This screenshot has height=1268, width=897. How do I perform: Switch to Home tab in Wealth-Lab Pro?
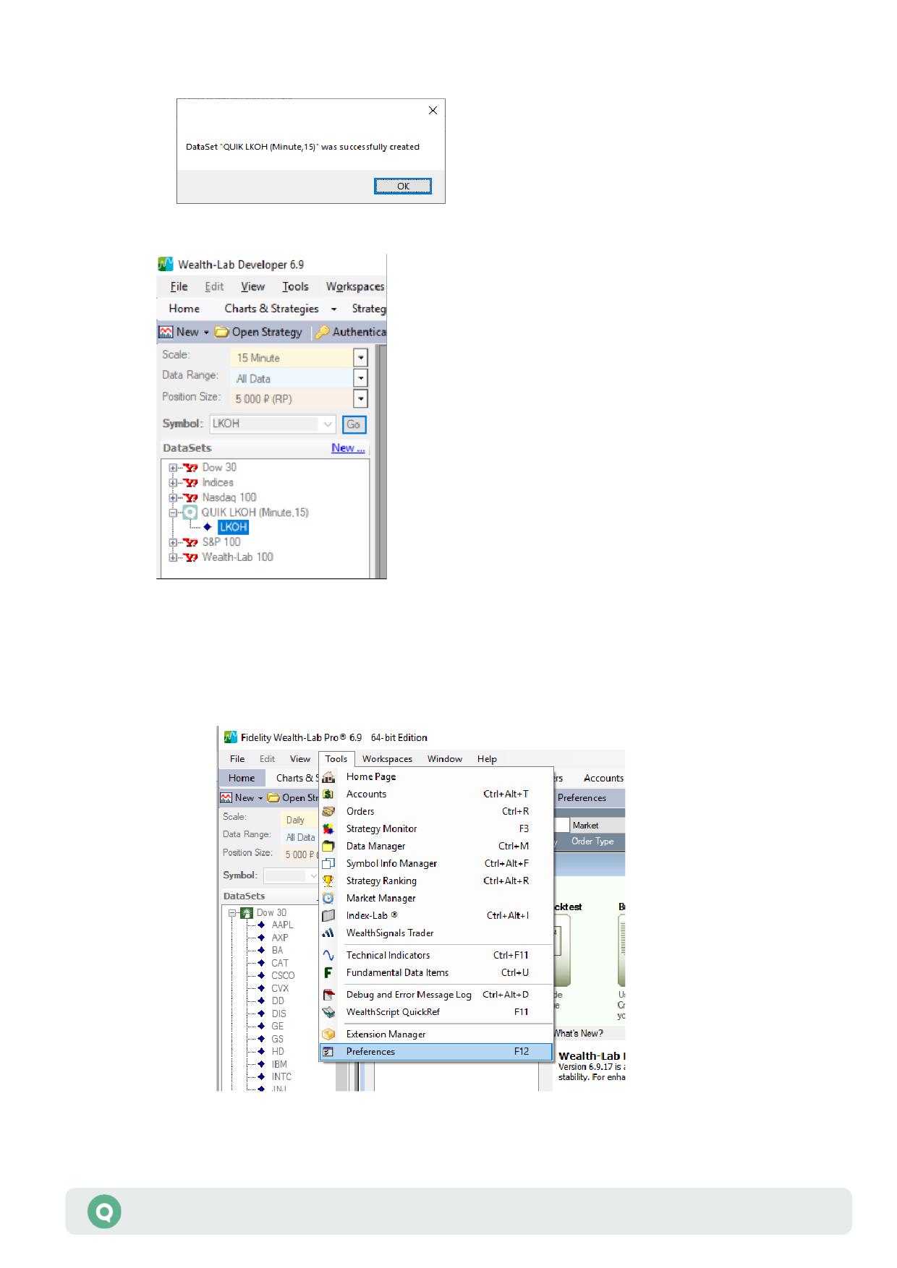click(x=242, y=779)
